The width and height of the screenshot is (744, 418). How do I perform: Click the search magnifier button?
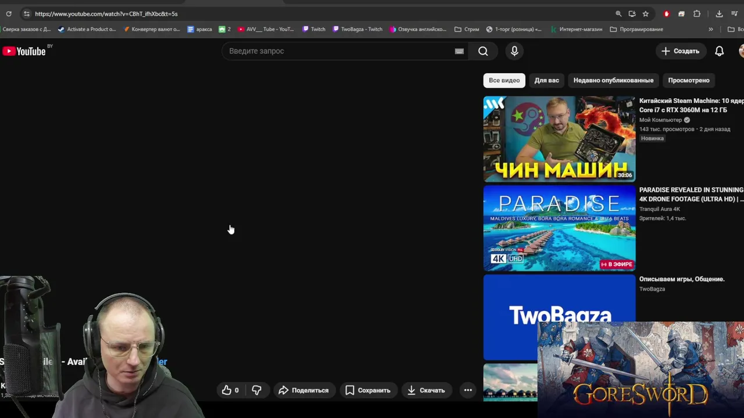tap(483, 51)
